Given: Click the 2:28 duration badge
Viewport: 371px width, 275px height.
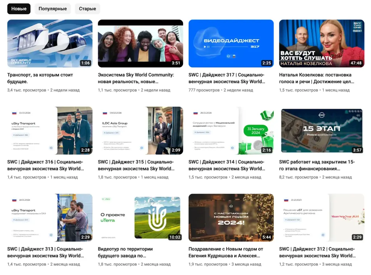Looking at the screenshot, I should click(86, 150).
